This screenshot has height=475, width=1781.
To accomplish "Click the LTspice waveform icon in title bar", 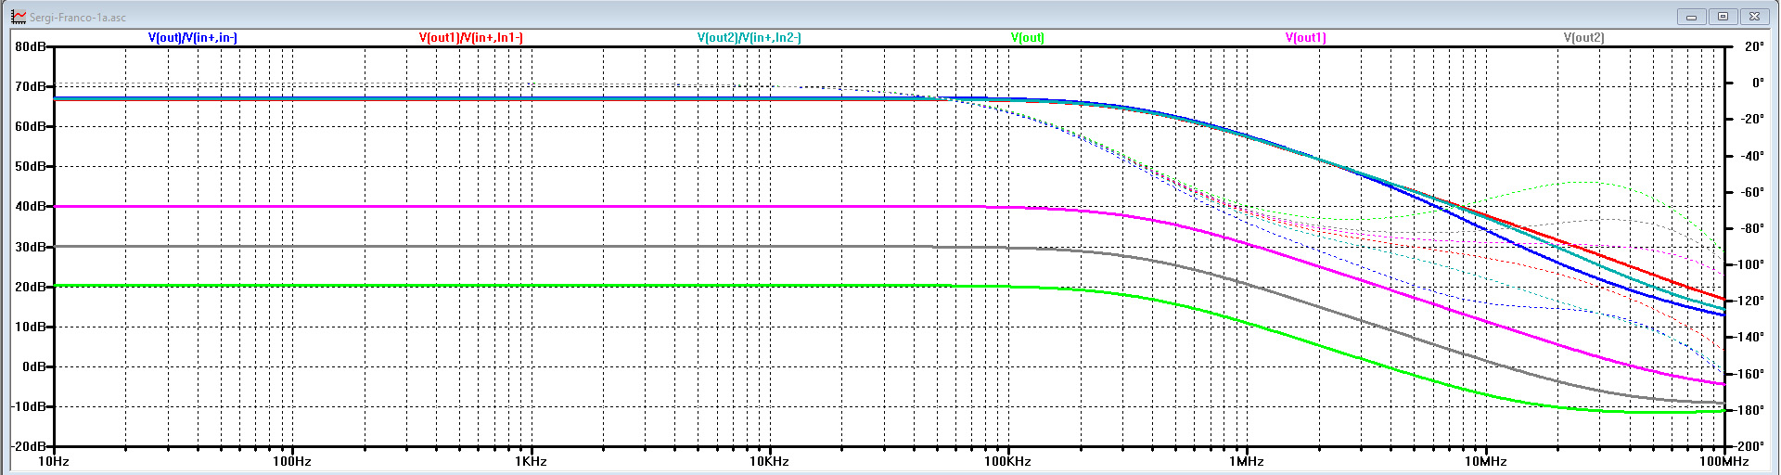I will point(19,17).
